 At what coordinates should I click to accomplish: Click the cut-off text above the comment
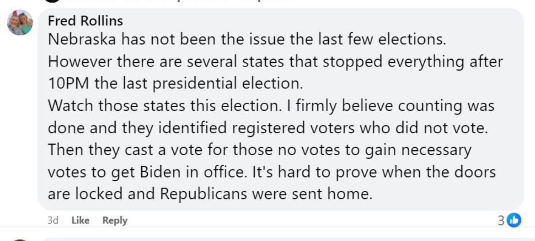(x=183, y=1)
